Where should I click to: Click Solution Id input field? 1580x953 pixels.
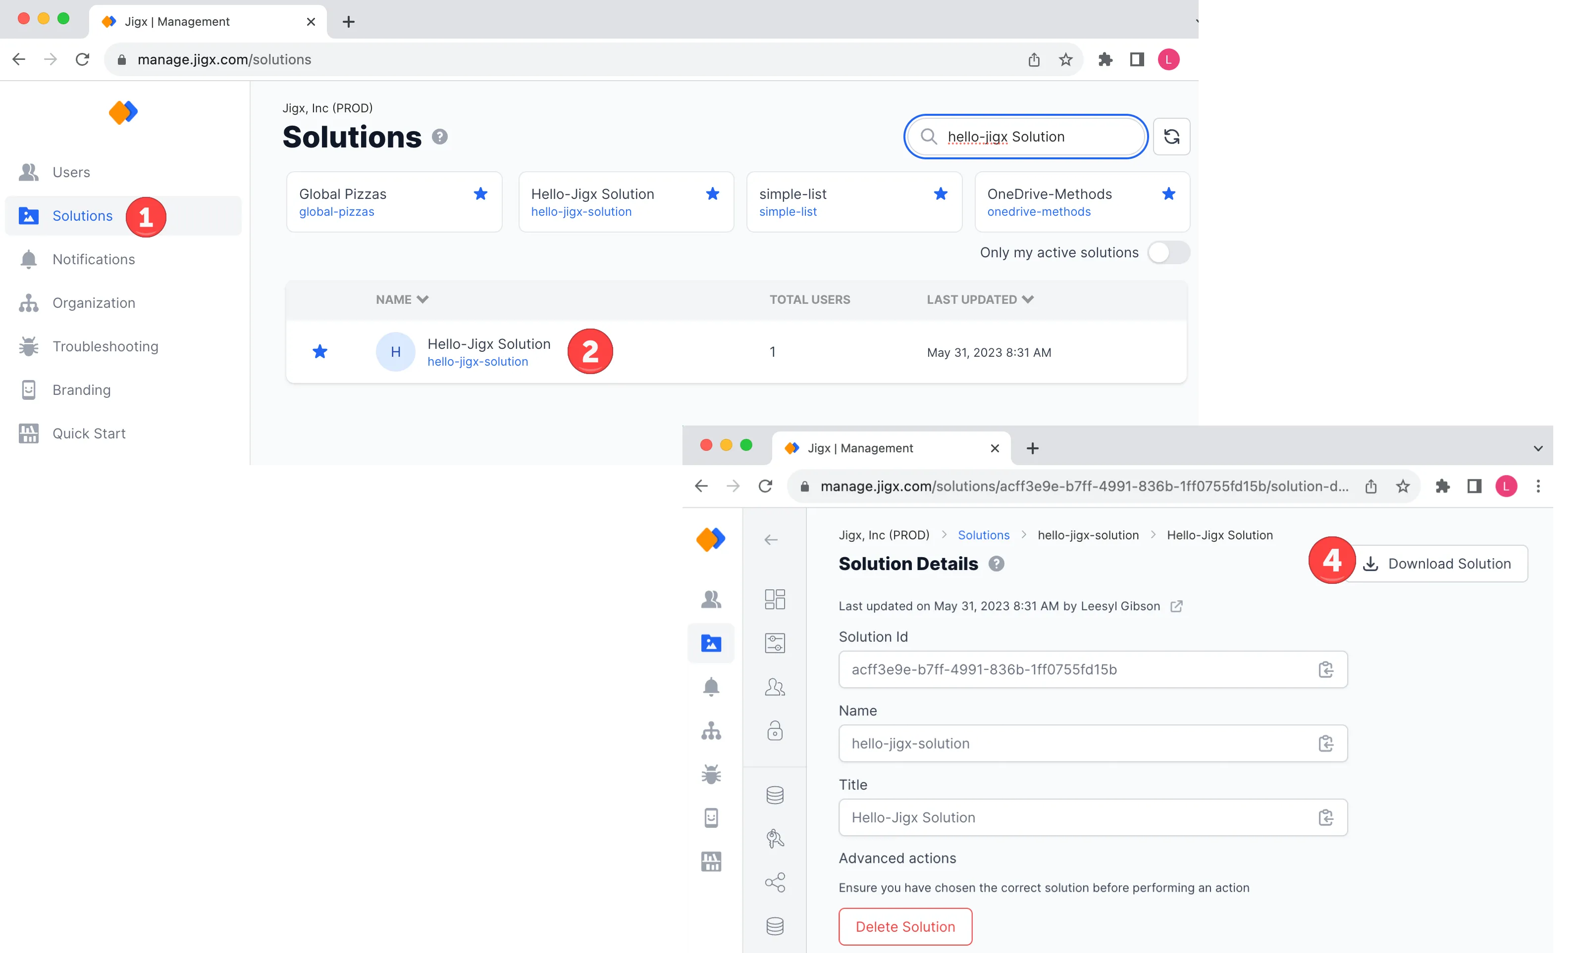click(x=1093, y=669)
